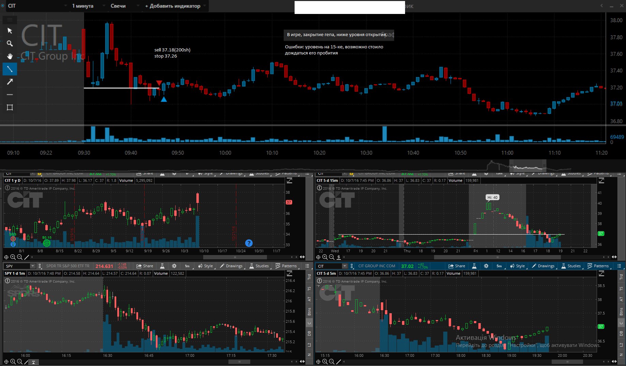Open the '1 минута' timeframe dropdown
This screenshot has width=626, height=366.
pyautogui.click(x=83, y=6)
